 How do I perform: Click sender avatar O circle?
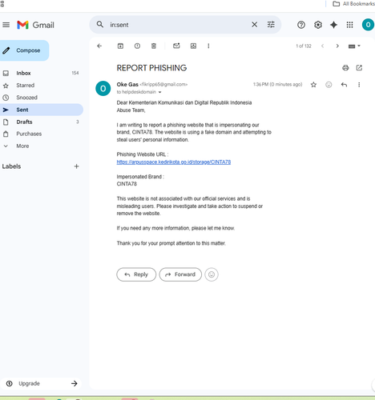pyautogui.click(x=103, y=88)
